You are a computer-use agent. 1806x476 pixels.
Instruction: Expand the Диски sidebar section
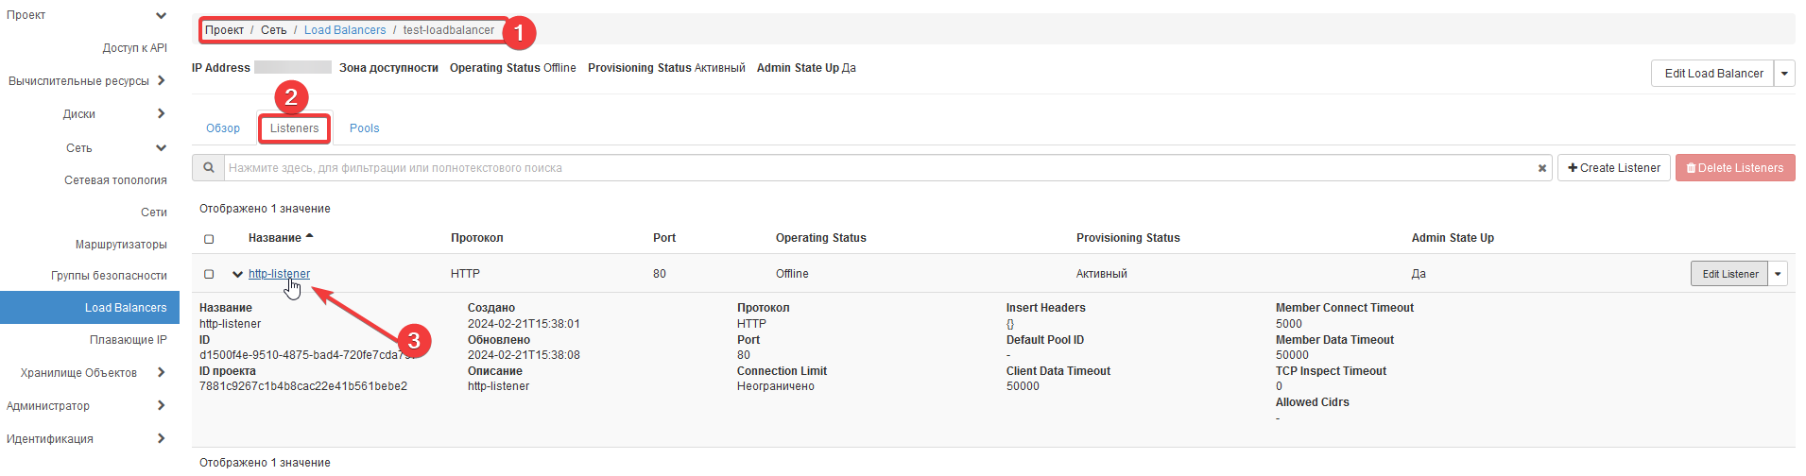[x=162, y=114]
